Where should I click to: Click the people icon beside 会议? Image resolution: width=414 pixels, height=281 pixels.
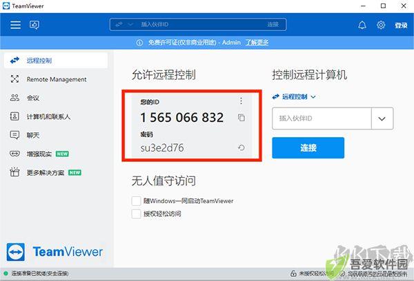14,98
